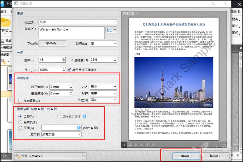Click the settings gear icon beside 设置
243x162 pixels.
click(18, 156)
